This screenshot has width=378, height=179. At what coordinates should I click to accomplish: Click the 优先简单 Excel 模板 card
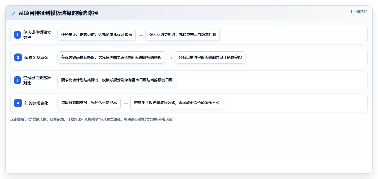point(96,35)
